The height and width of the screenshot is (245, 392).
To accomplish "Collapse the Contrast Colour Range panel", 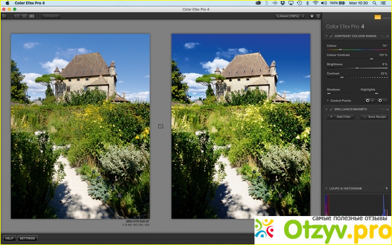I will click(327, 36).
